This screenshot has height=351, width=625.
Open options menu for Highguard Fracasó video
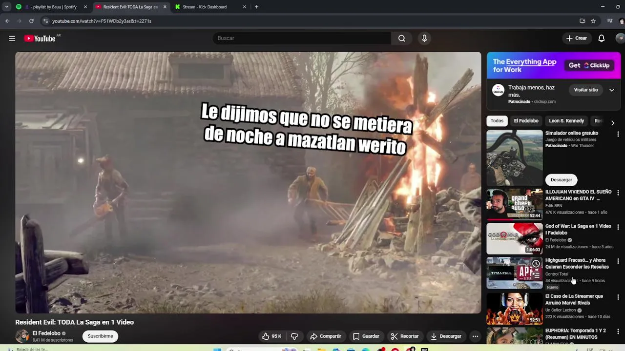(x=618, y=261)
